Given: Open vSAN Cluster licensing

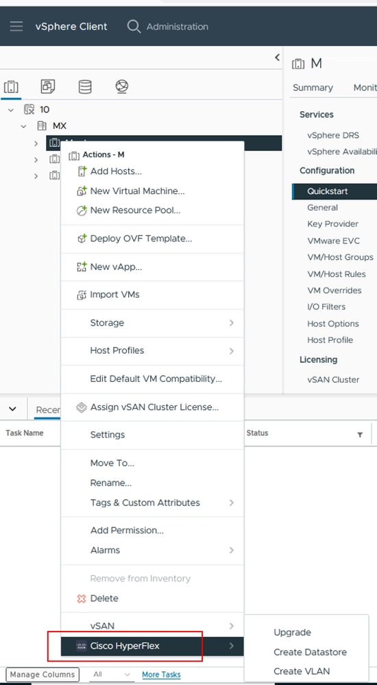Looking at the screenshot, I should click(333, 380).
